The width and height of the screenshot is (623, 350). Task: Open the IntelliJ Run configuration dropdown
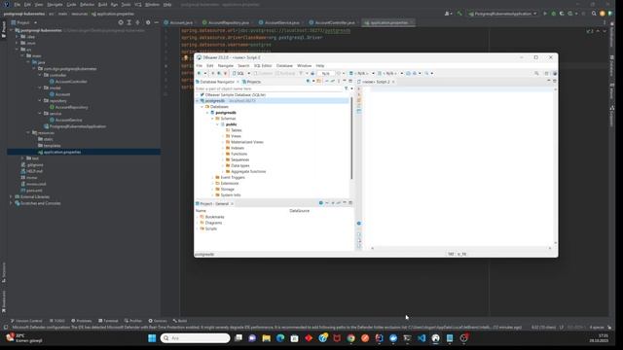tap(502, 14)
